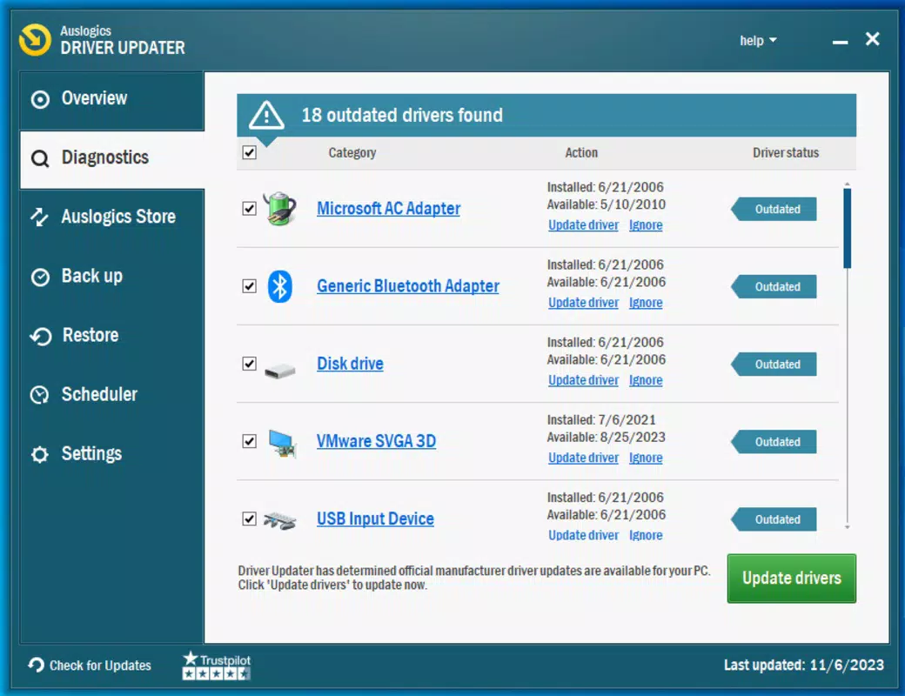The width and height of the screenshot is (905, 696).
Task: Uncheck the USB Input Device checkbox
Action: 250,519
